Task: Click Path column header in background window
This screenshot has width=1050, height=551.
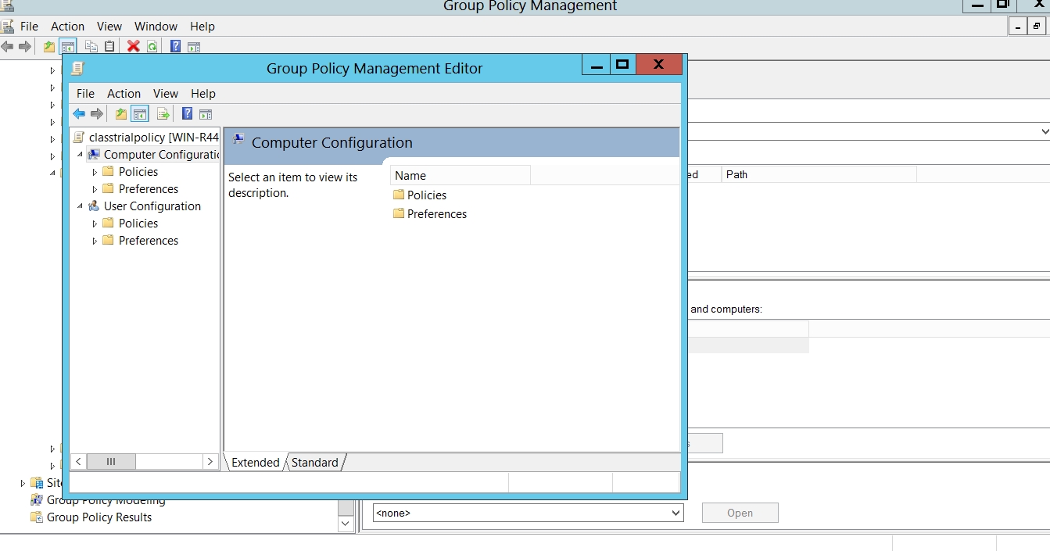Action: (819, 174)
